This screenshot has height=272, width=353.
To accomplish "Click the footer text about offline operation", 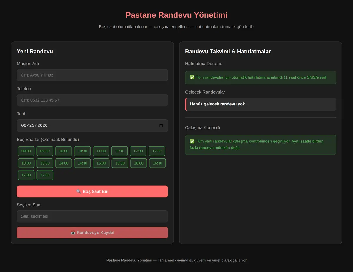I will [x=176, y=261].
